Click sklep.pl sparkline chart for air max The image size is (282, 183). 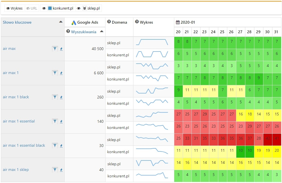pos(152,43)
